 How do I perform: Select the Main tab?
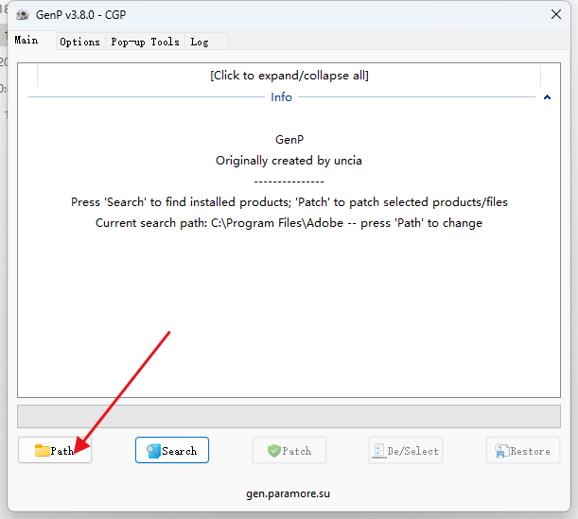[x=26, y=40]
